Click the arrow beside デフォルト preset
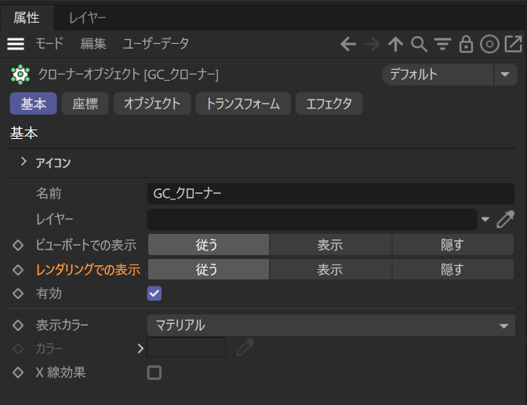This screenshot has height=405, width=527. pos(505,75)
